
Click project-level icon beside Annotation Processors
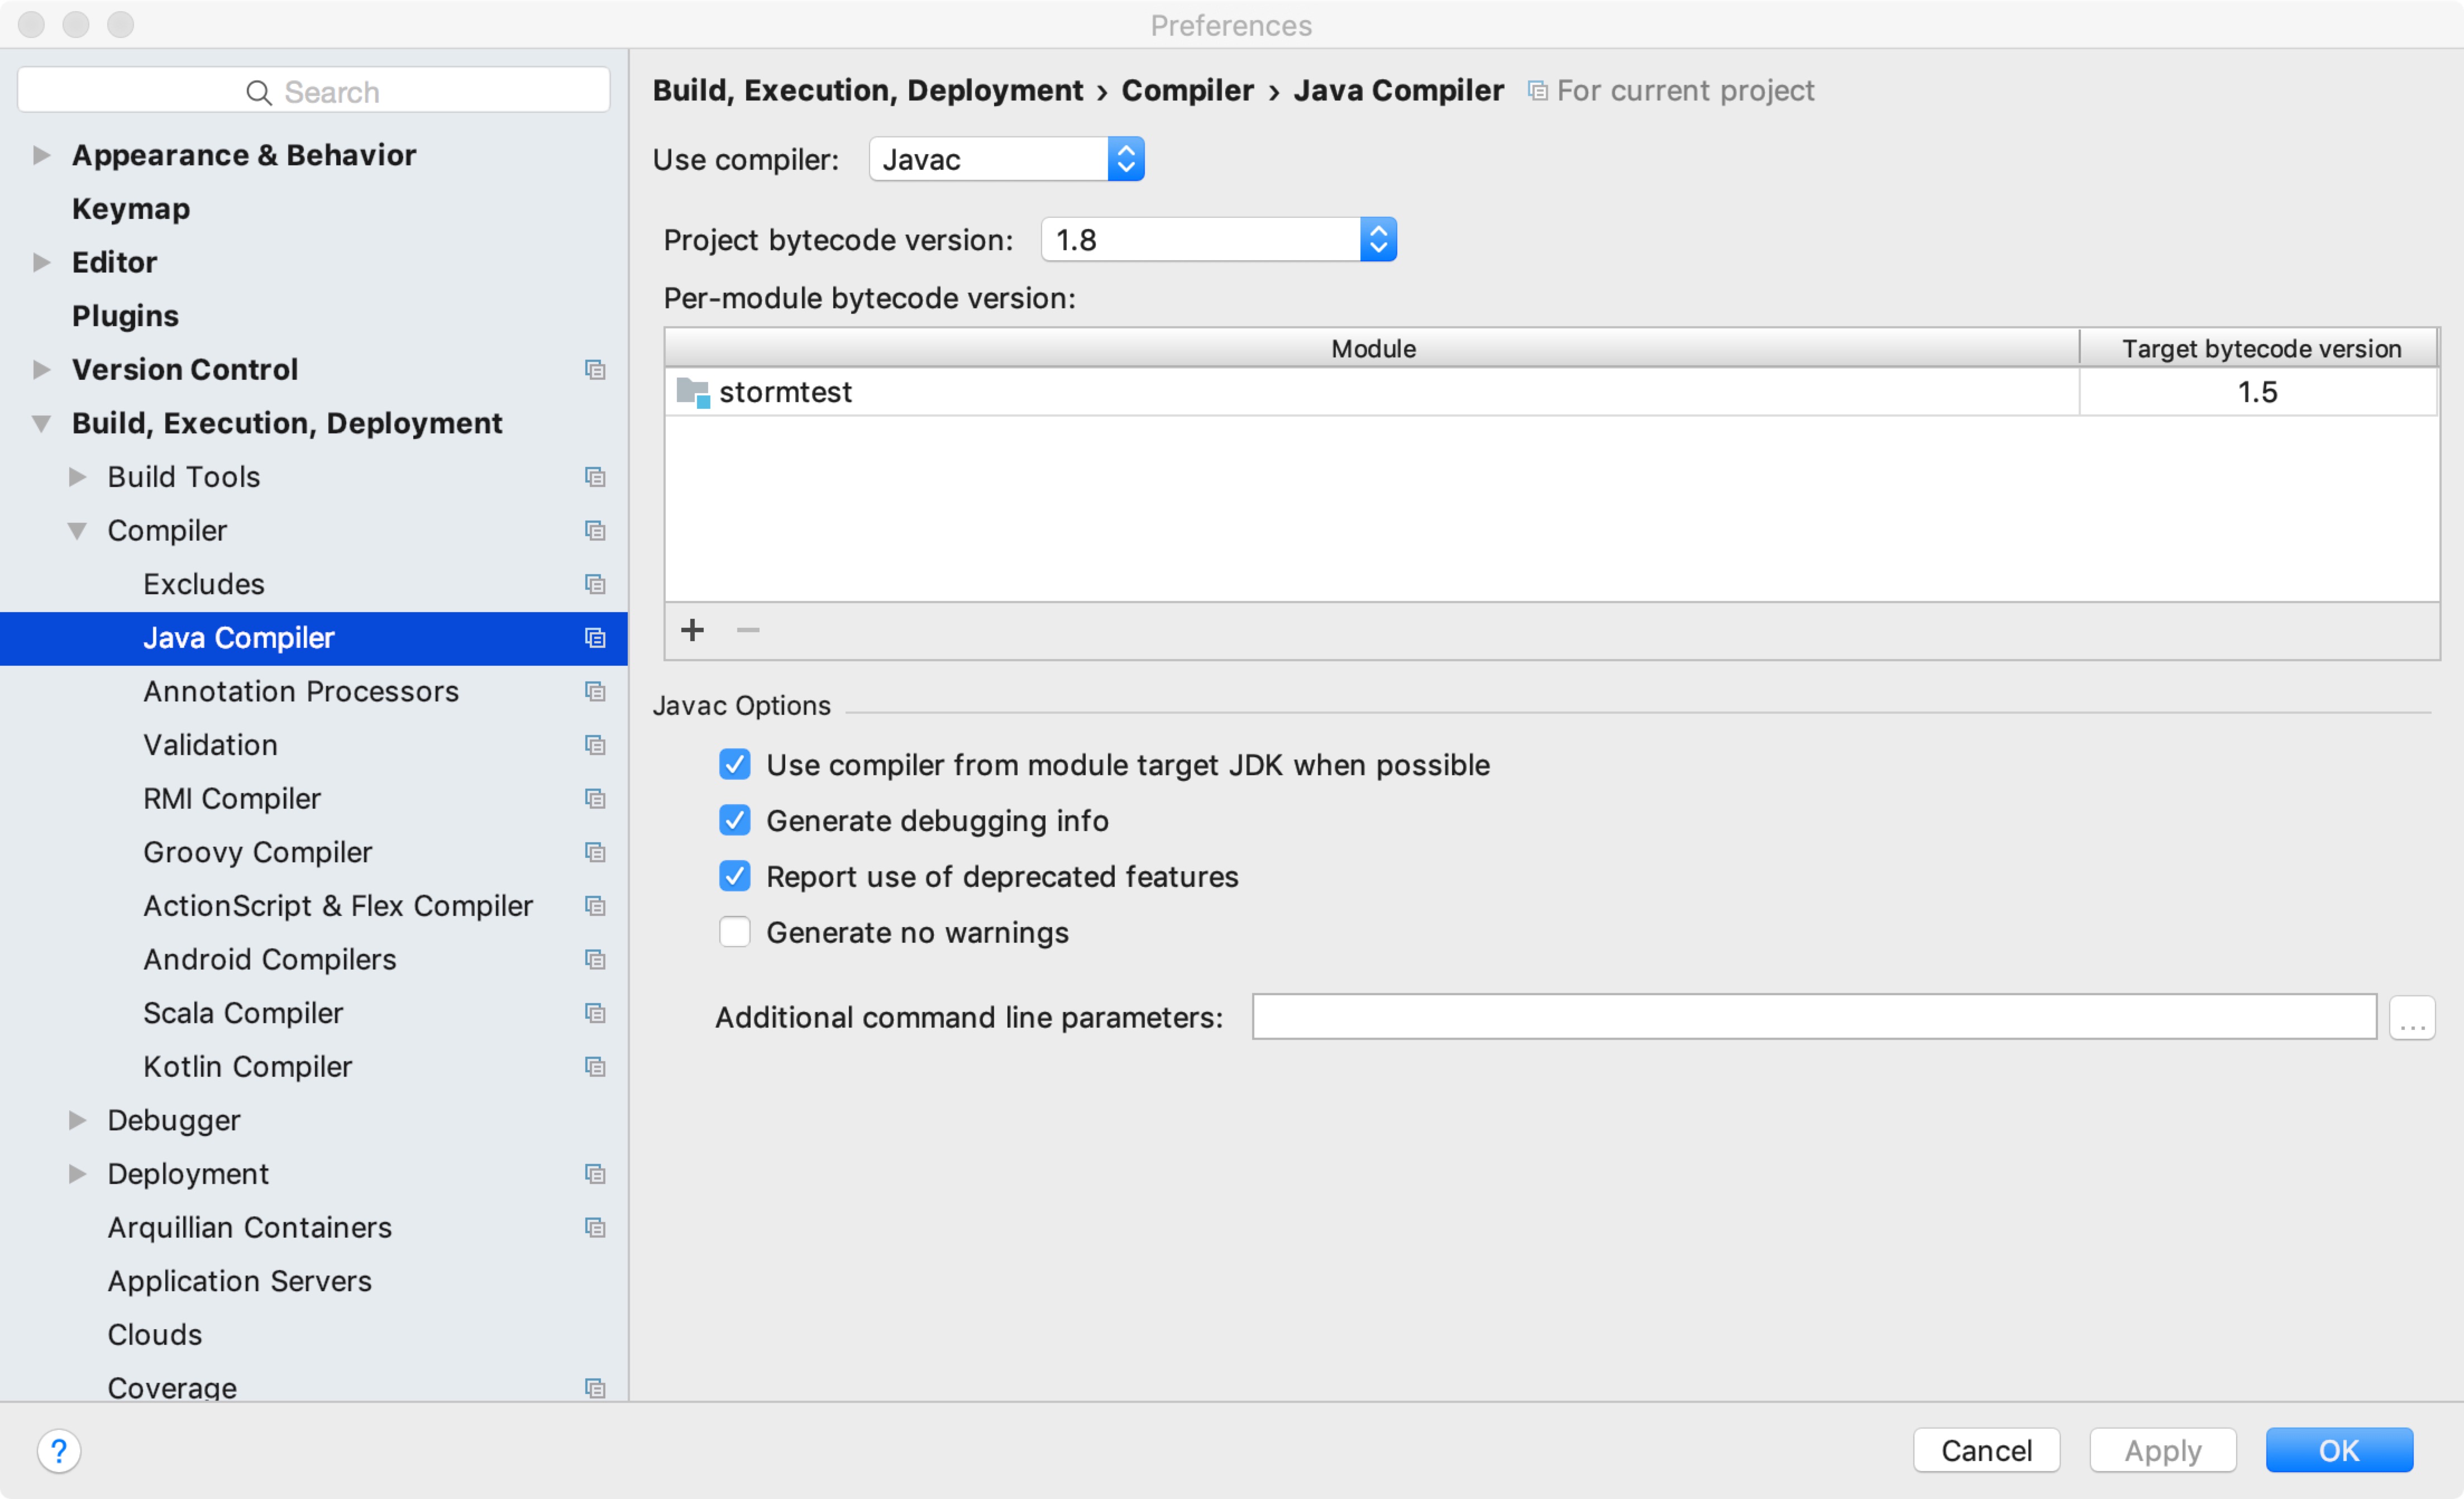tap(595, 692)
